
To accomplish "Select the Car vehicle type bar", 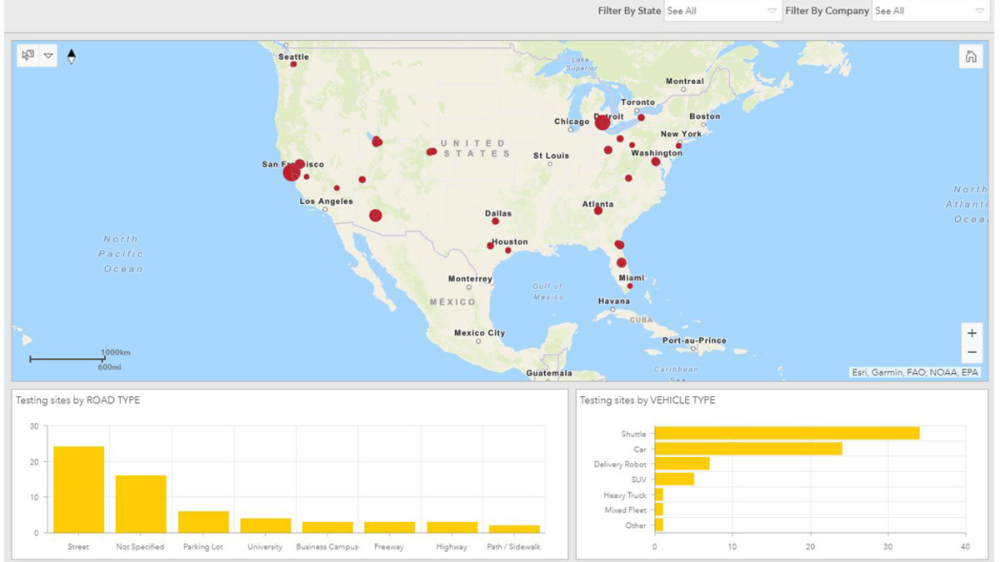I will [750, 447].
